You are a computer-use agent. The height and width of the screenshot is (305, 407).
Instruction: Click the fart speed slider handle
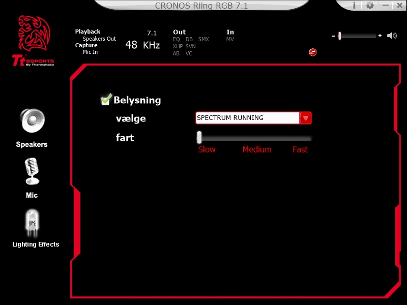(x=199, y=137)
